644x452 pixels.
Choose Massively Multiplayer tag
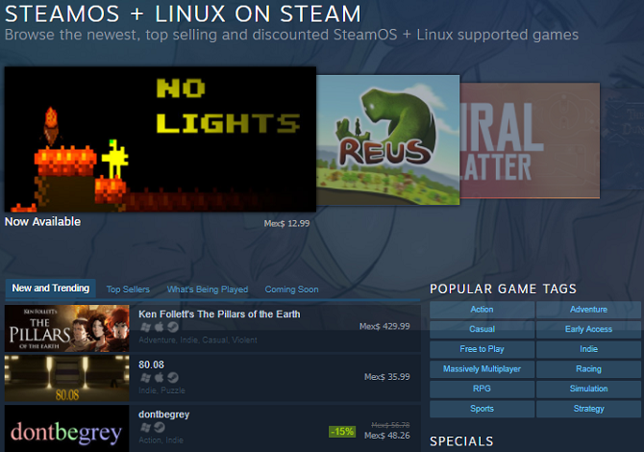(482, 369)
